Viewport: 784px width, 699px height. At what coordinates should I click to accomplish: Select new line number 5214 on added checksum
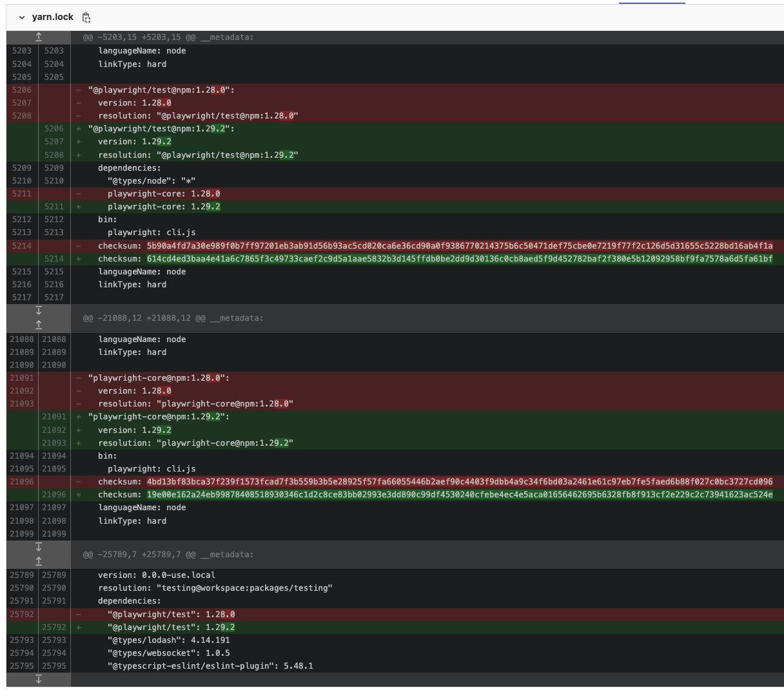54,259
